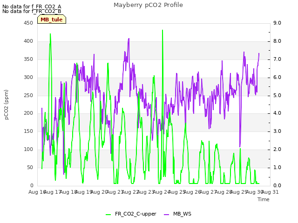Select the FR_CO2_C-upper legend label
The height and width of the screenshot is (223, 298).
[135, 214]
